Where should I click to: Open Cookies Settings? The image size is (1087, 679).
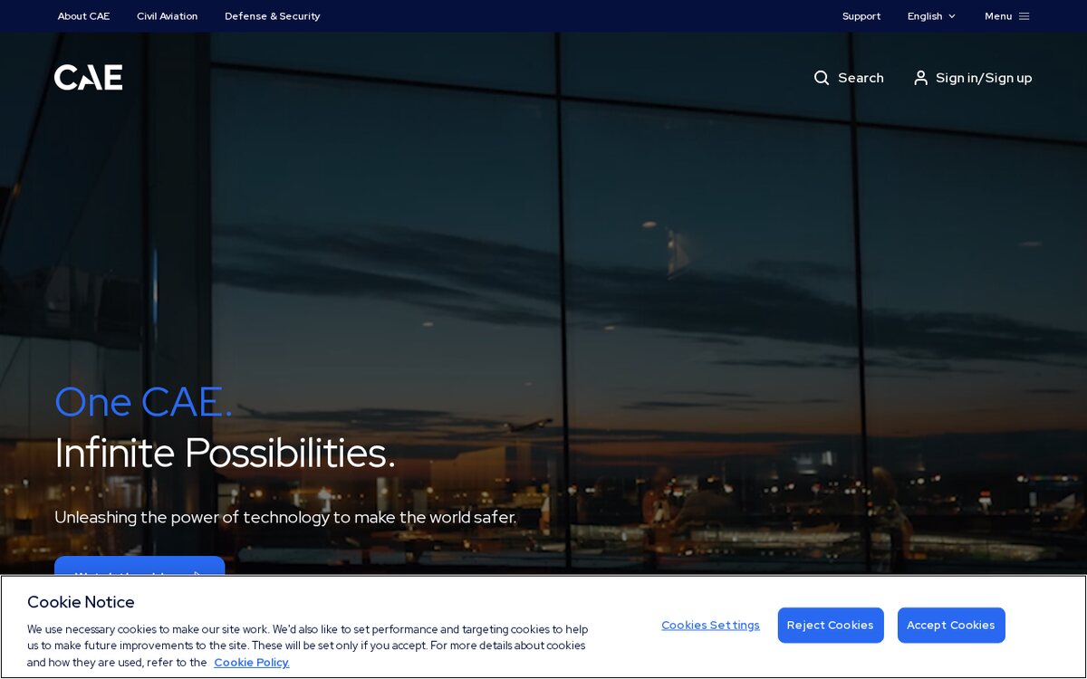[710, 626]
